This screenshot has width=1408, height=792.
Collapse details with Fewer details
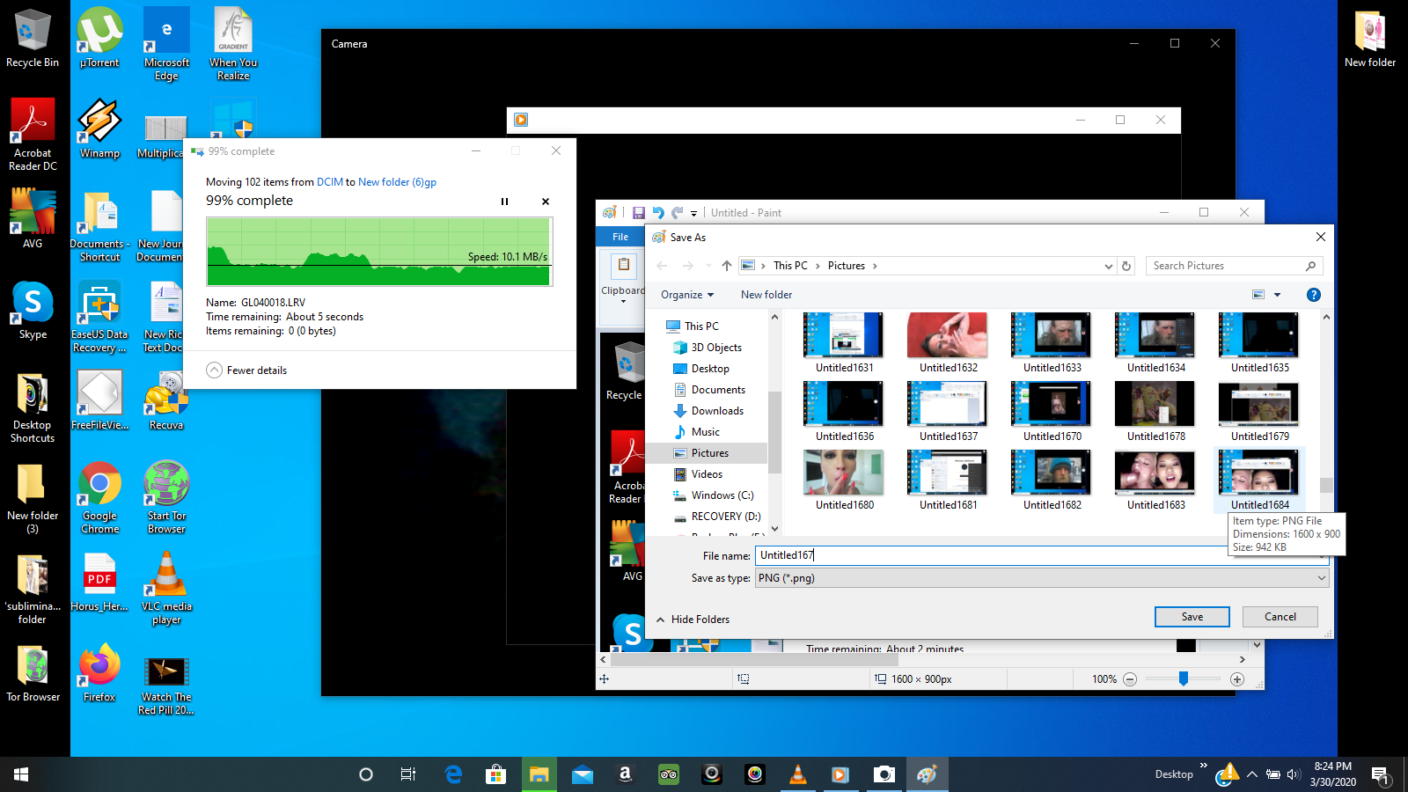point(247,370)
